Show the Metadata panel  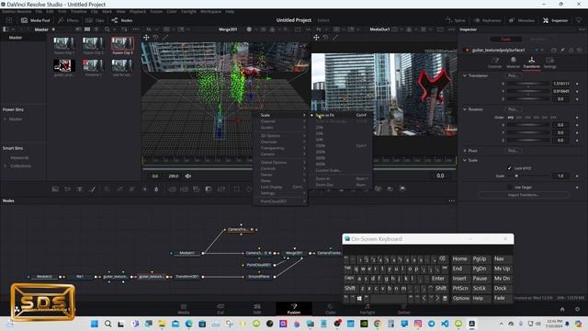(522, 20)
